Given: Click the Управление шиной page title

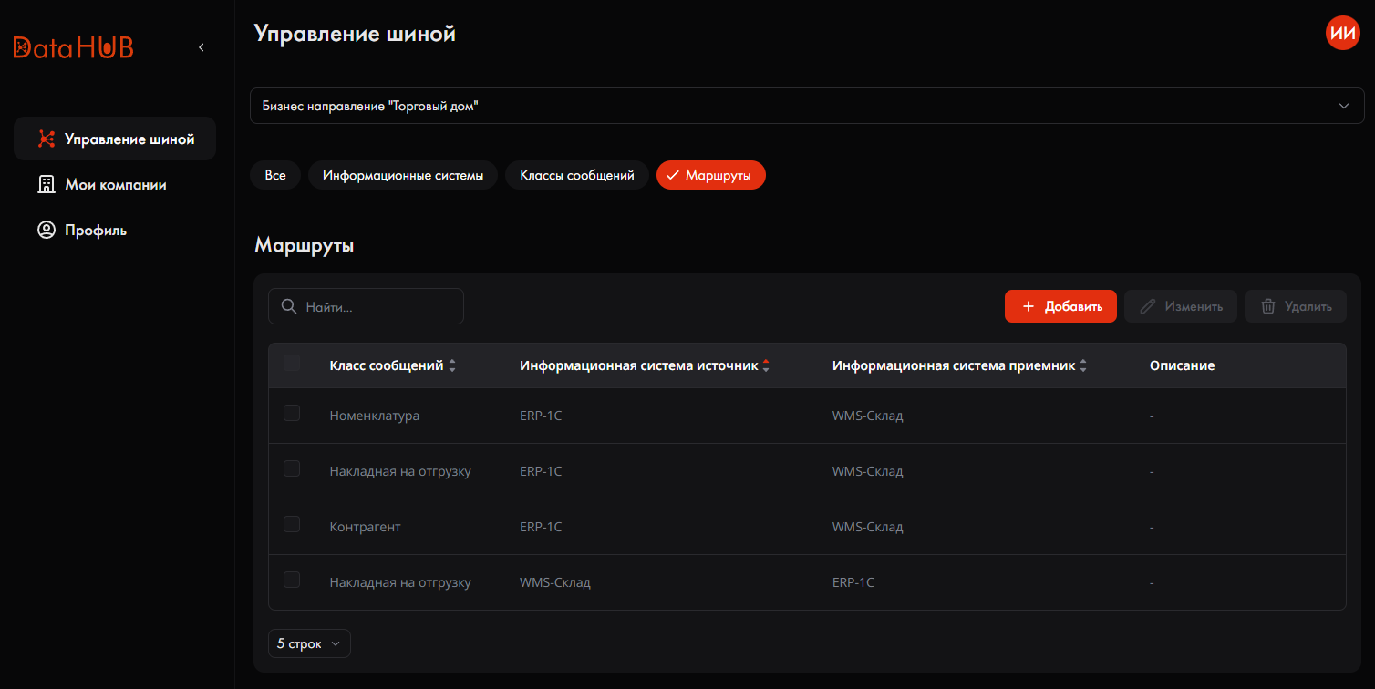Looking at the screenshot, I should 355,35.
